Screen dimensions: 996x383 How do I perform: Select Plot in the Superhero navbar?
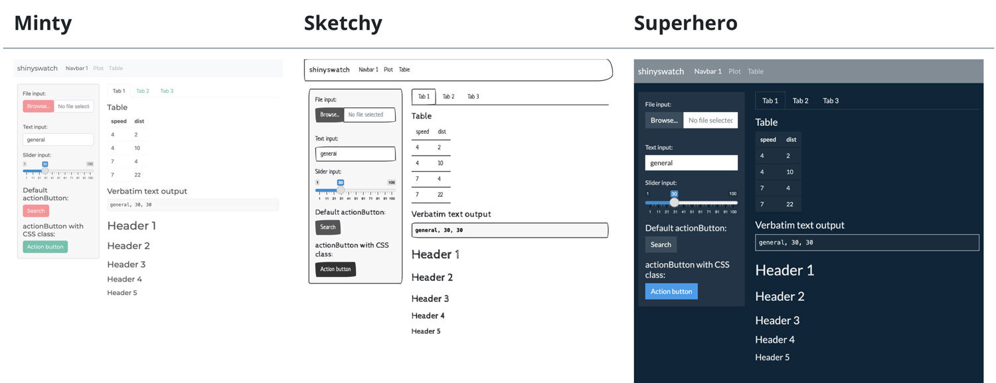point(734,72)
